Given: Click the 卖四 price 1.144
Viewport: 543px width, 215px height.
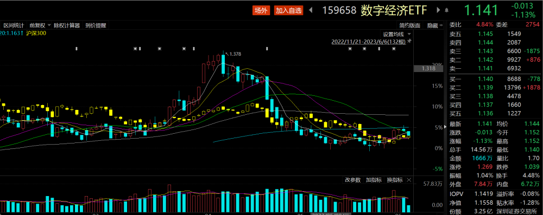Looking at the screenshot, I should point(484,42).
